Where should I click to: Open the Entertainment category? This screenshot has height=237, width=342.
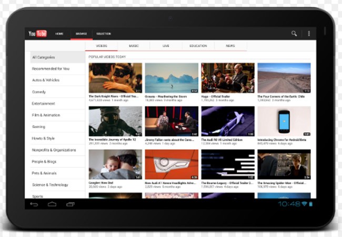(x=57, y=103)
